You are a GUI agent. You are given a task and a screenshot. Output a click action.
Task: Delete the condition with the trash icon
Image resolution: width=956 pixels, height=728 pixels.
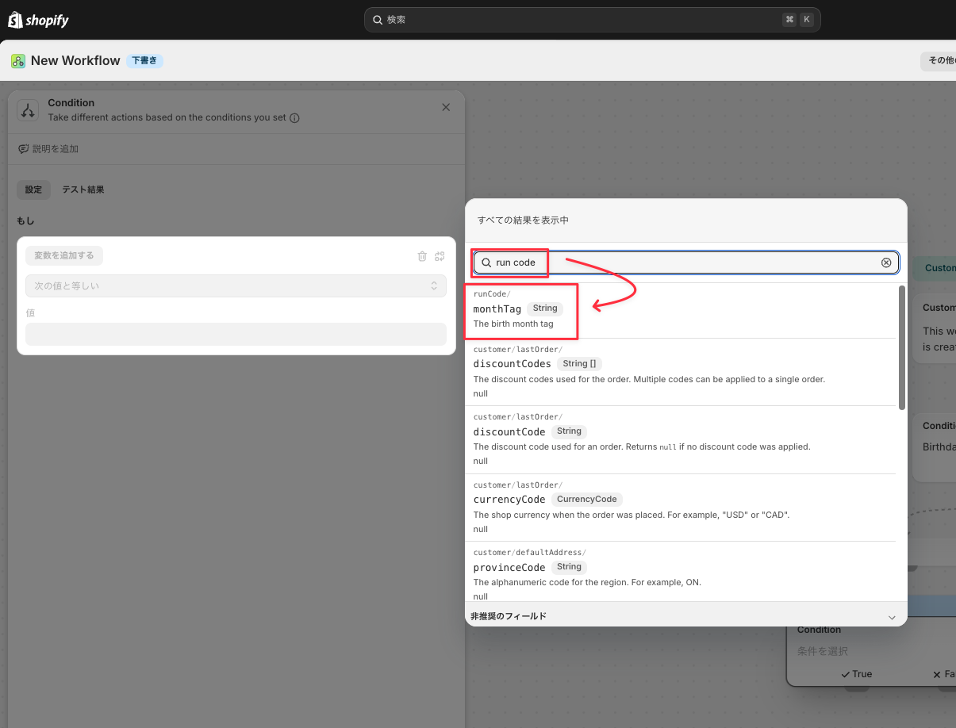click(x=422, y=256)
